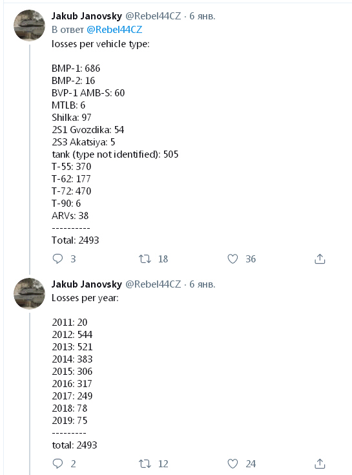Viewport: 352px width, 475px height.
Task: Like the losses per vehicle type tweet
Action: click(x=233, y=259)
